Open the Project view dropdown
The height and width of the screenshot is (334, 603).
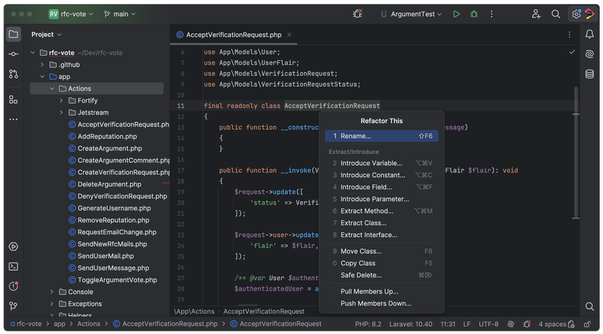tap(47, 35)
